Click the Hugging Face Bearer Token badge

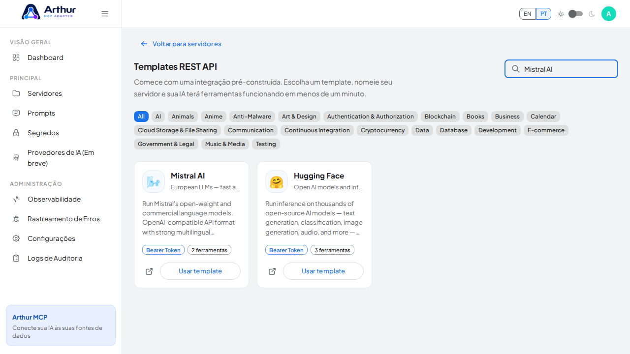point(286,250)
